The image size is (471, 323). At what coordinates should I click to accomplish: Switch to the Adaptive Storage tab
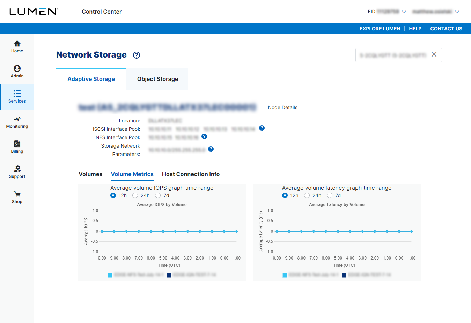click(x=91, y=79)
